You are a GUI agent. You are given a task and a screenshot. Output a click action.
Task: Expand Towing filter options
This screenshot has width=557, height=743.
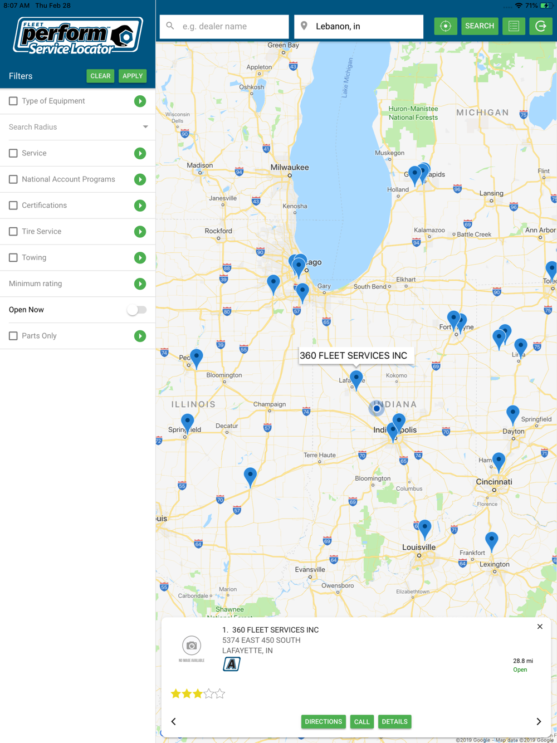140,257
